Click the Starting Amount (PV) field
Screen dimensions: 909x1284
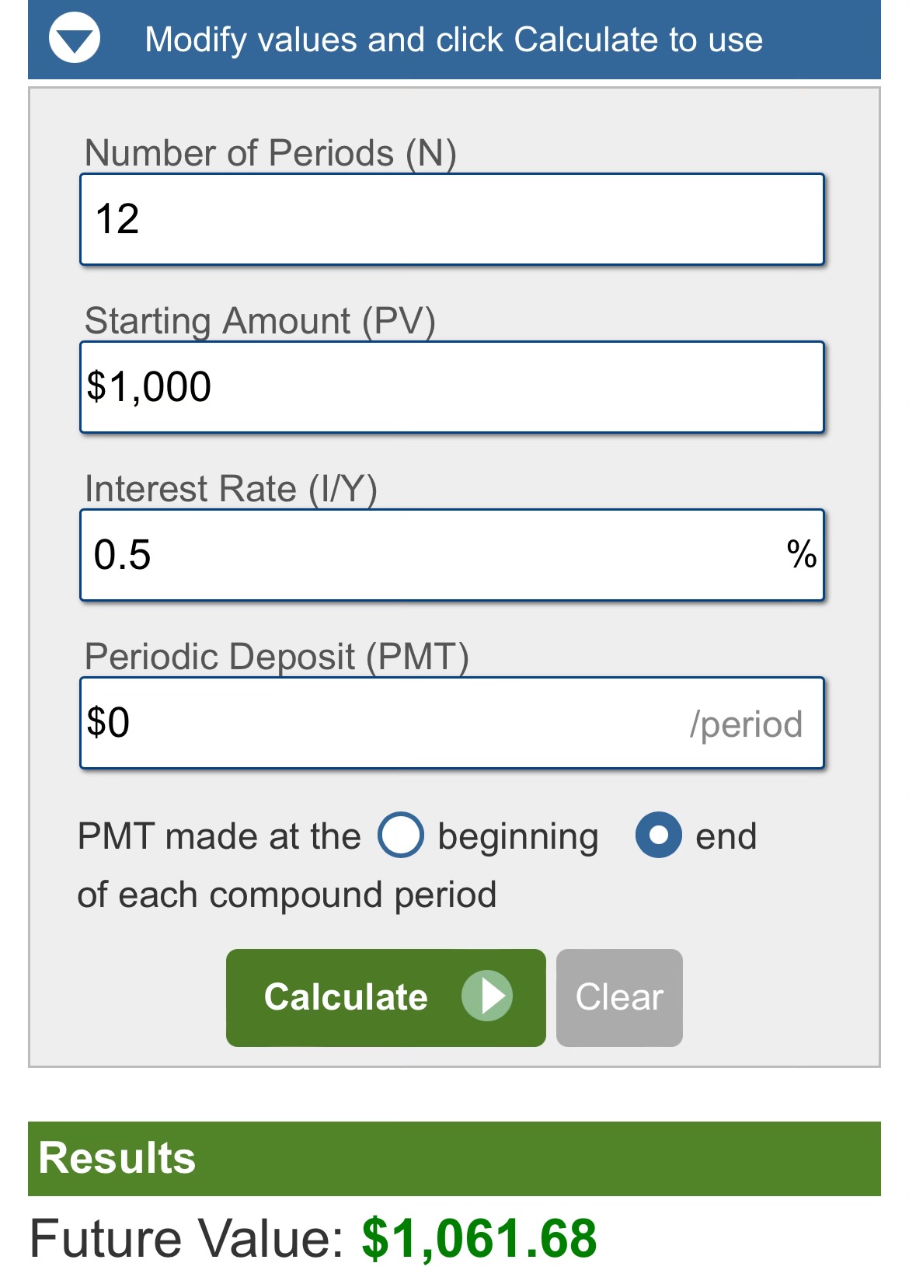click(451, 387)
